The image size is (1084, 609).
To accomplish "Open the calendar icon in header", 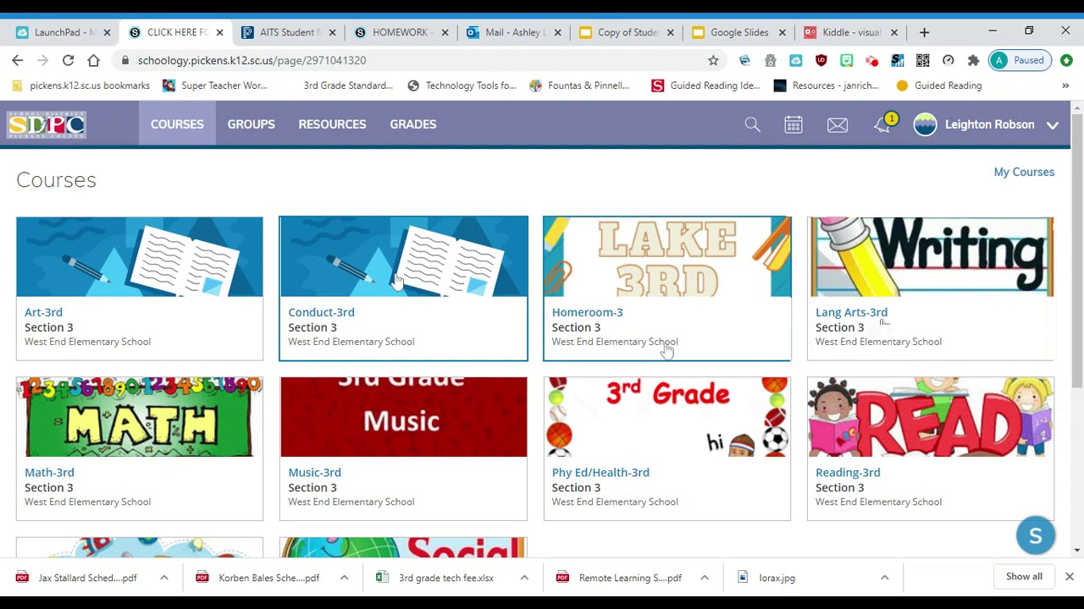I will 794,124.
